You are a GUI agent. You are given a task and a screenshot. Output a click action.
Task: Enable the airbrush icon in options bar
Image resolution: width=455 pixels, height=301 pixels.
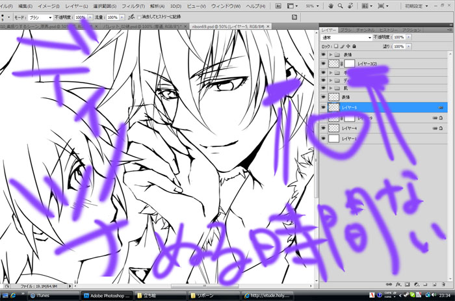pyautogui.click(x=131, y=17)
